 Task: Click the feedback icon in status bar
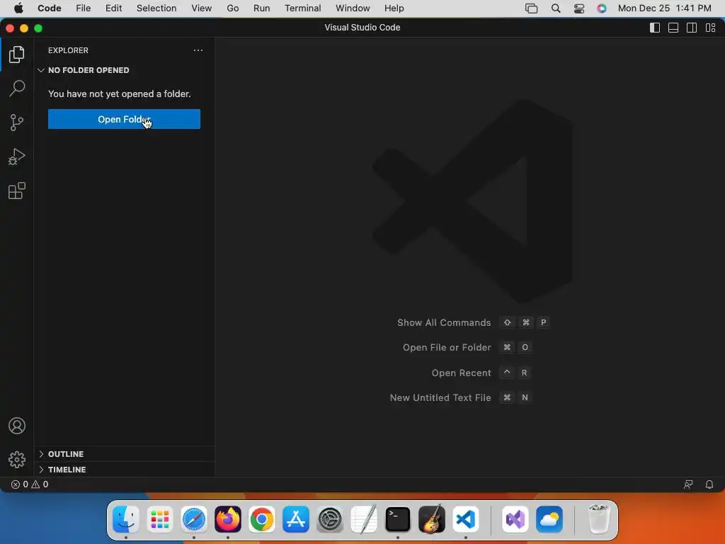pos(688,484)
